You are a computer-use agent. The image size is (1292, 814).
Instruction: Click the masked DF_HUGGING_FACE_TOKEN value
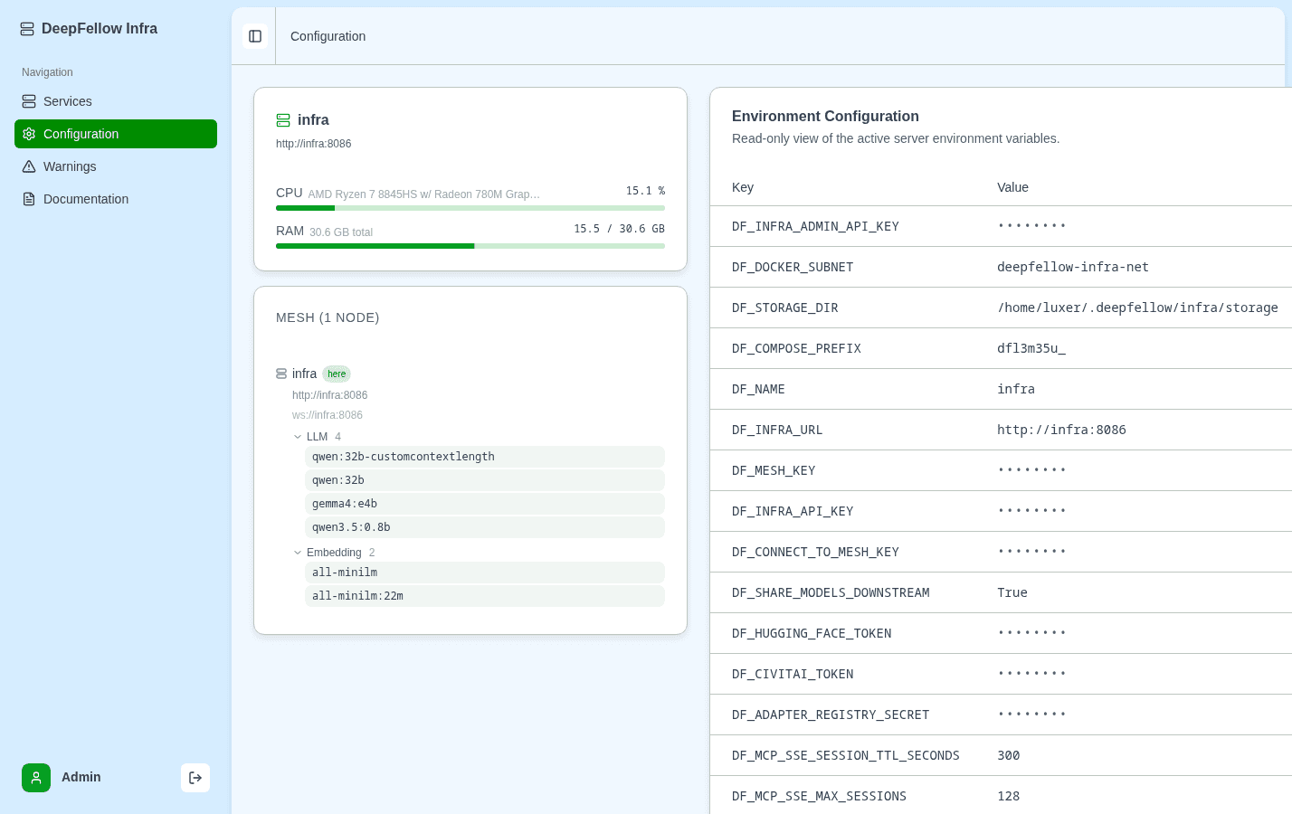click(x=1031, y=633)
